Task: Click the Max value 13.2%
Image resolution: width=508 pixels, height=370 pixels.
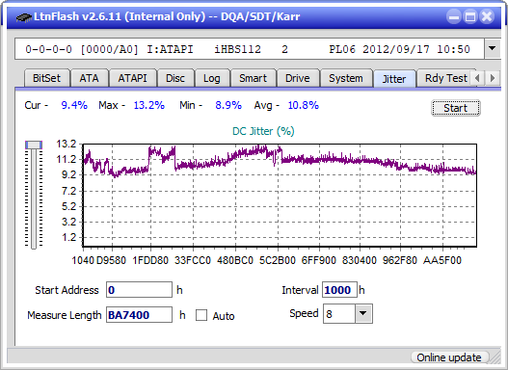Action: click(x=149, y=105)
